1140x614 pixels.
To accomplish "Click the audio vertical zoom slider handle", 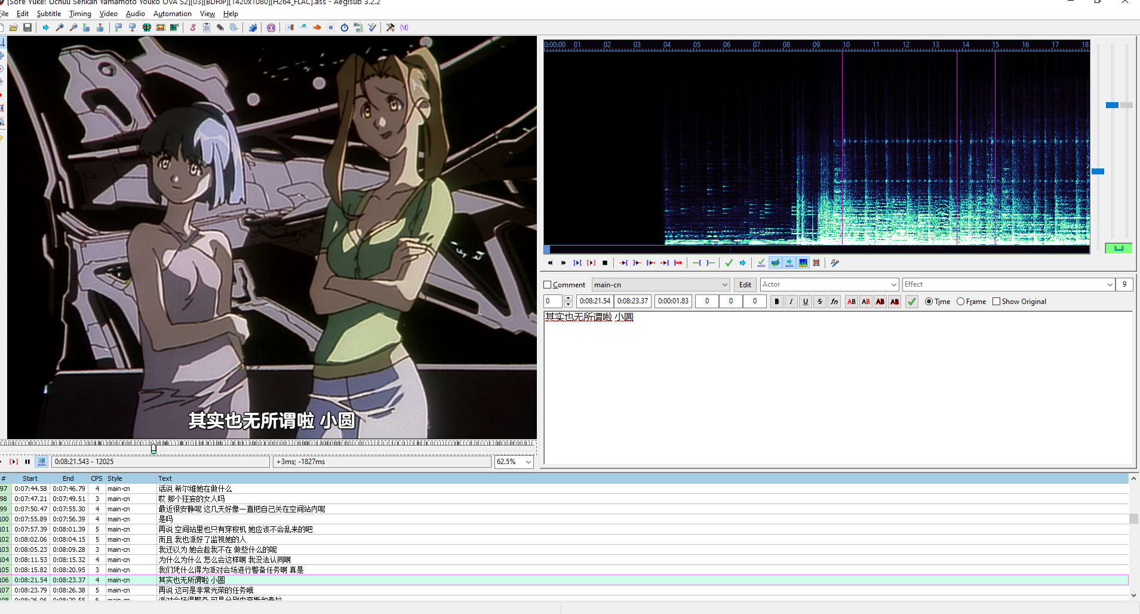I will pyautogui.click(x=1112, y=105).
